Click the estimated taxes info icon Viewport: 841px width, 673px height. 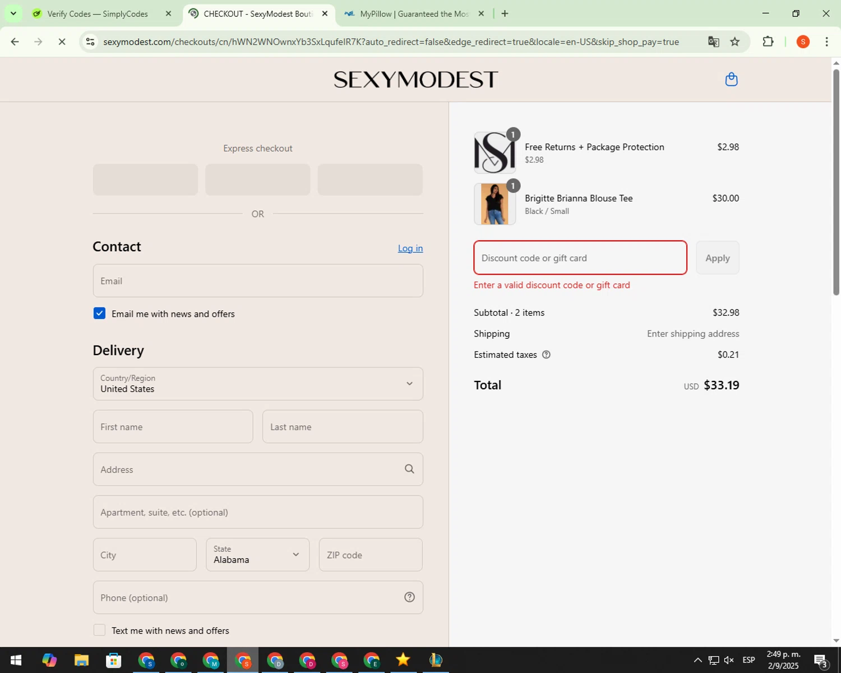point(546,354)
